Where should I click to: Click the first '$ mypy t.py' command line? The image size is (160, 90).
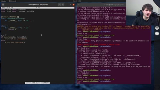pyautogui.click(x=82, y=33)
